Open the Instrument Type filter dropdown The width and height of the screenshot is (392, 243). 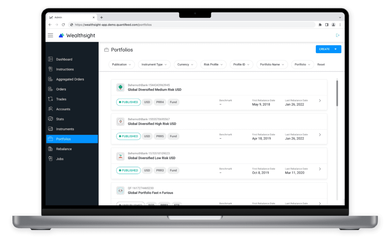tap(154, 64)
